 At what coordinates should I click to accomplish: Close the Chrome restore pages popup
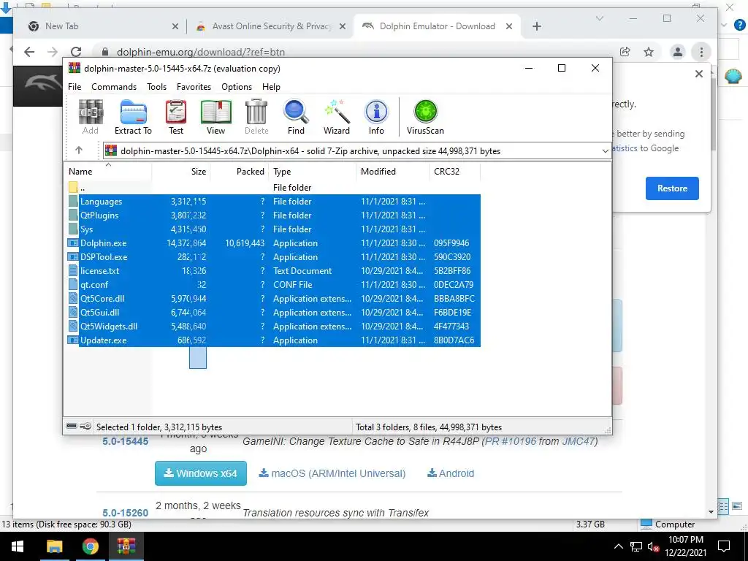pos(699,74)
